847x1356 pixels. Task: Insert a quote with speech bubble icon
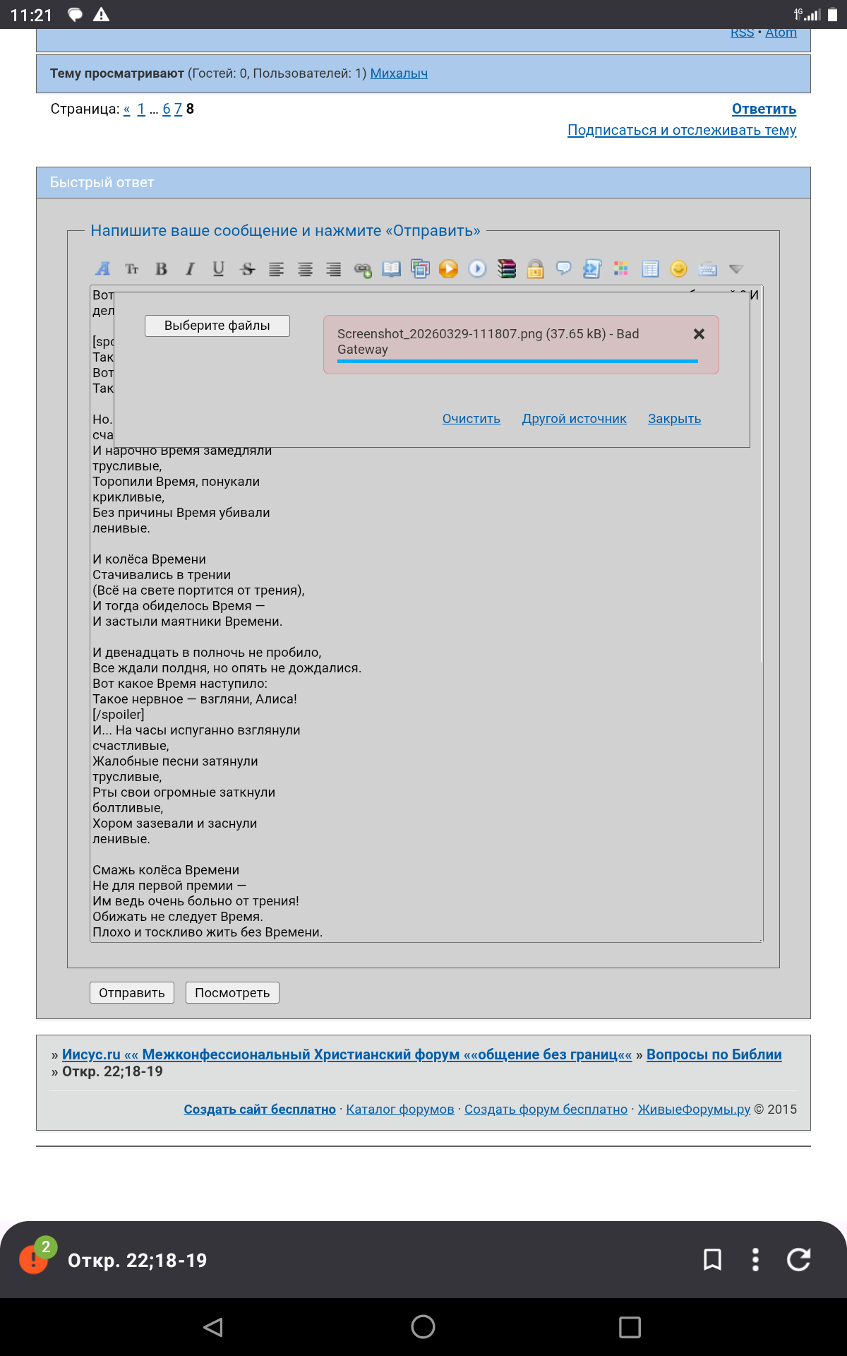(x=564, y=269)
